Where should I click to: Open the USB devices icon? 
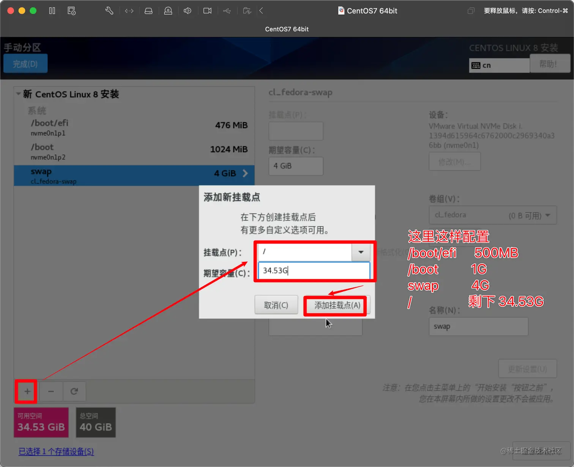click(227, 11)
